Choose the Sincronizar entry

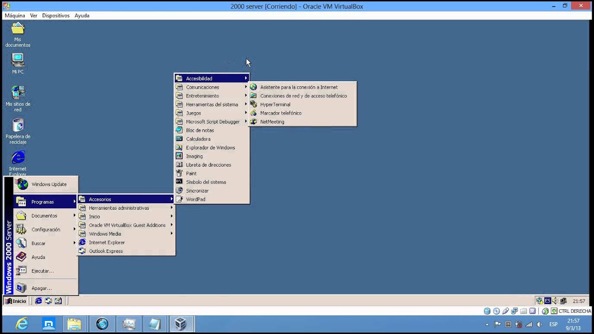point(212,191)
